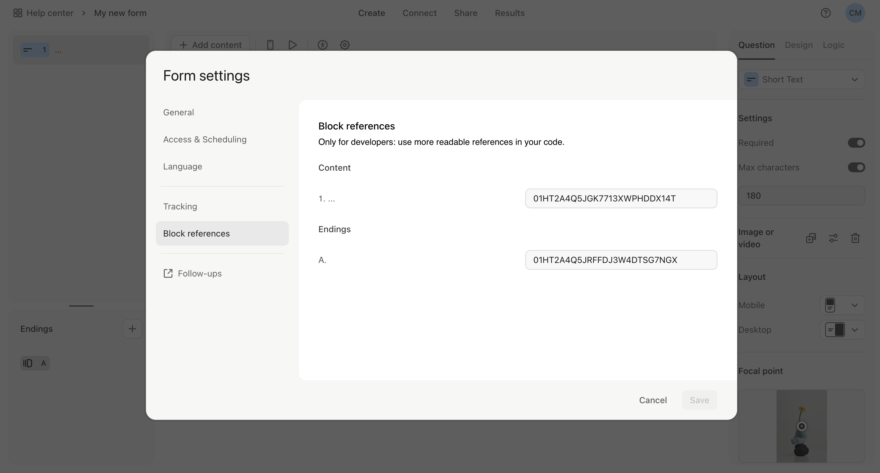Switch to the Connect tab

(x=419, y=13)
